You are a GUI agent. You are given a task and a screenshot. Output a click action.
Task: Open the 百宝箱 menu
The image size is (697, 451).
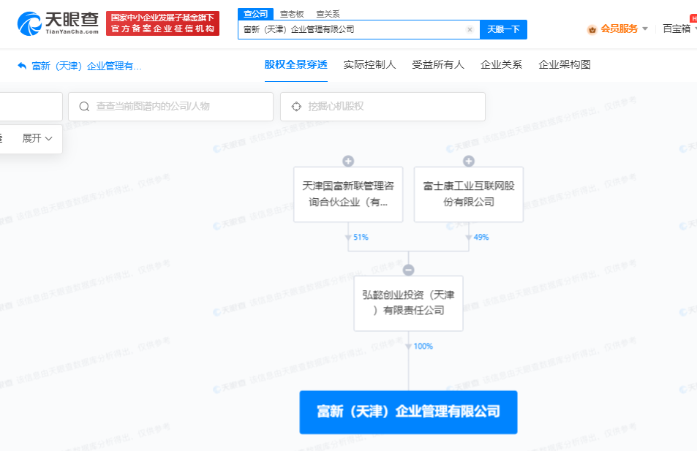click(678, 29)
